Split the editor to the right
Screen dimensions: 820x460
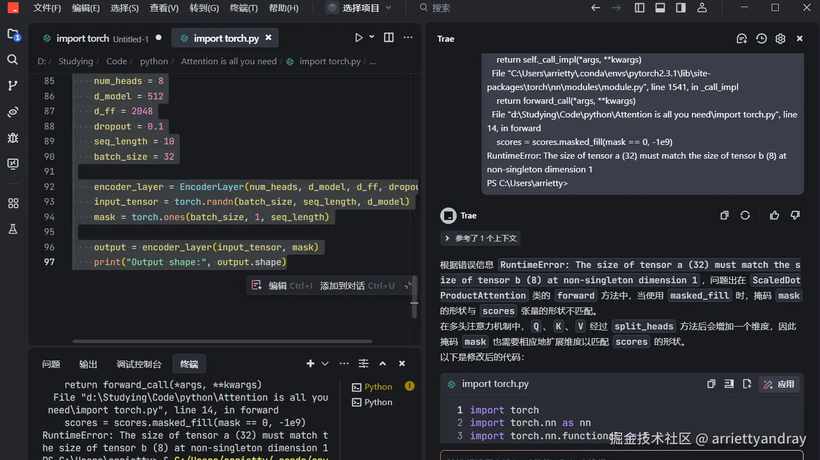[389, 37]
